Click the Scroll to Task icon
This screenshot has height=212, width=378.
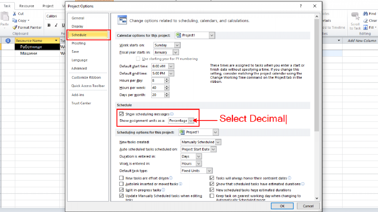pyautogui.click(x=355, y=17)
